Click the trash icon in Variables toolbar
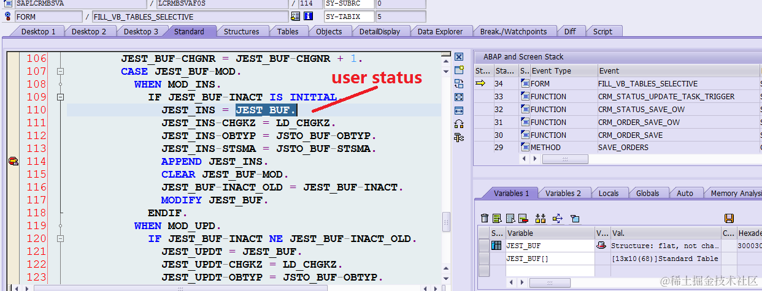This screenshot has height=291, width=762. 485,218
